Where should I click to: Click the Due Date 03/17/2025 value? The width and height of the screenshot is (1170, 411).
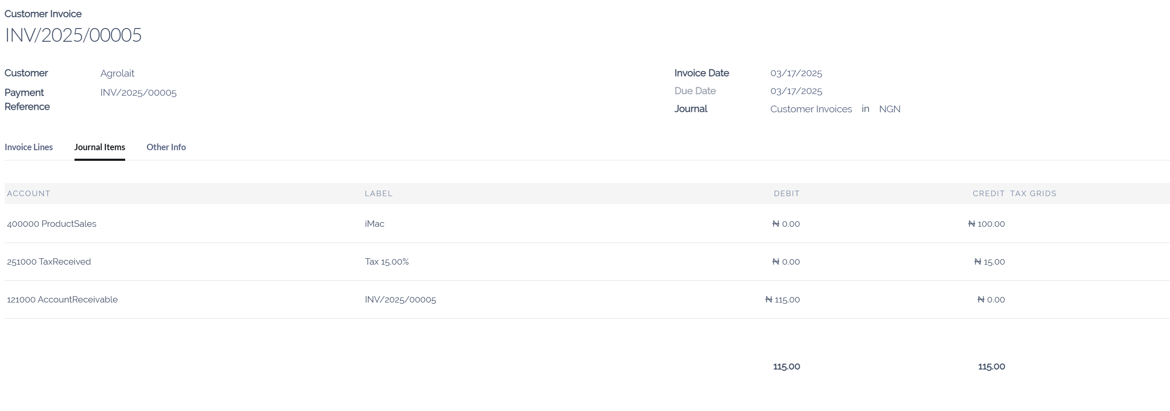coord(796,91)
